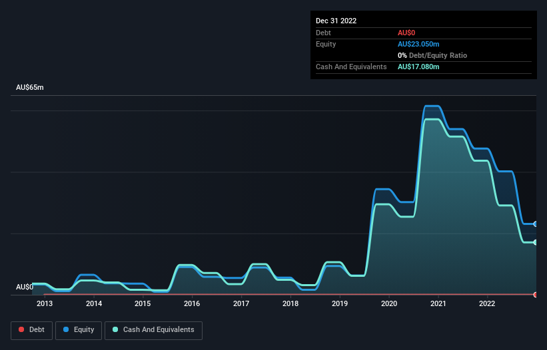Image resolution: width=547 pixels, height=350 pixels.
Task: Click the AU$23.050m equity value
Action: click(x=418, y=44)
